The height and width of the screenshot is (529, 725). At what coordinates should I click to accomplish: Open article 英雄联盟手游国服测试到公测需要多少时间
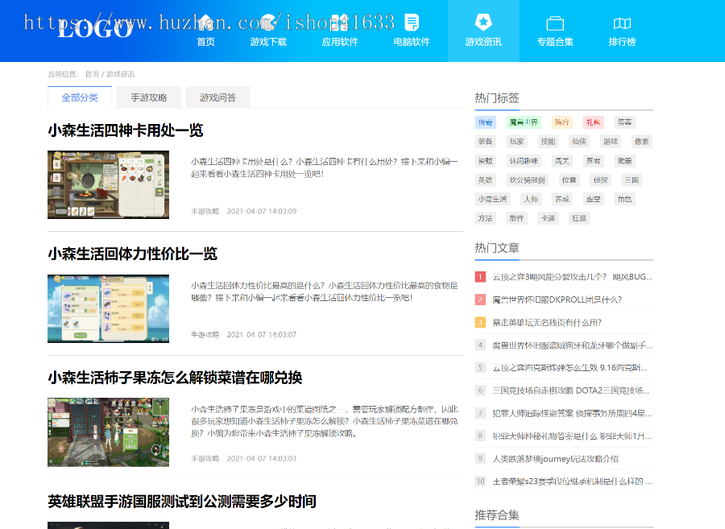click(x=182, y=502)
